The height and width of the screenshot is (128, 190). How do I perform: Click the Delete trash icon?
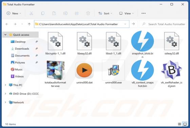(x=88, y=13)
